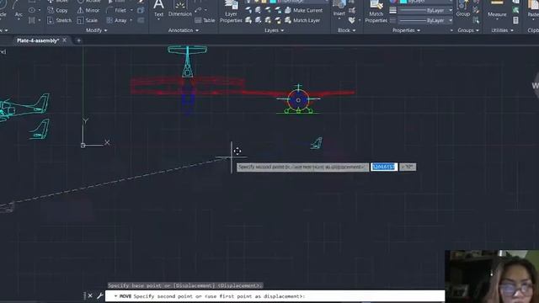Insert a Table
The width and height of the screenshot is (539, 303).
pos(205,20)
